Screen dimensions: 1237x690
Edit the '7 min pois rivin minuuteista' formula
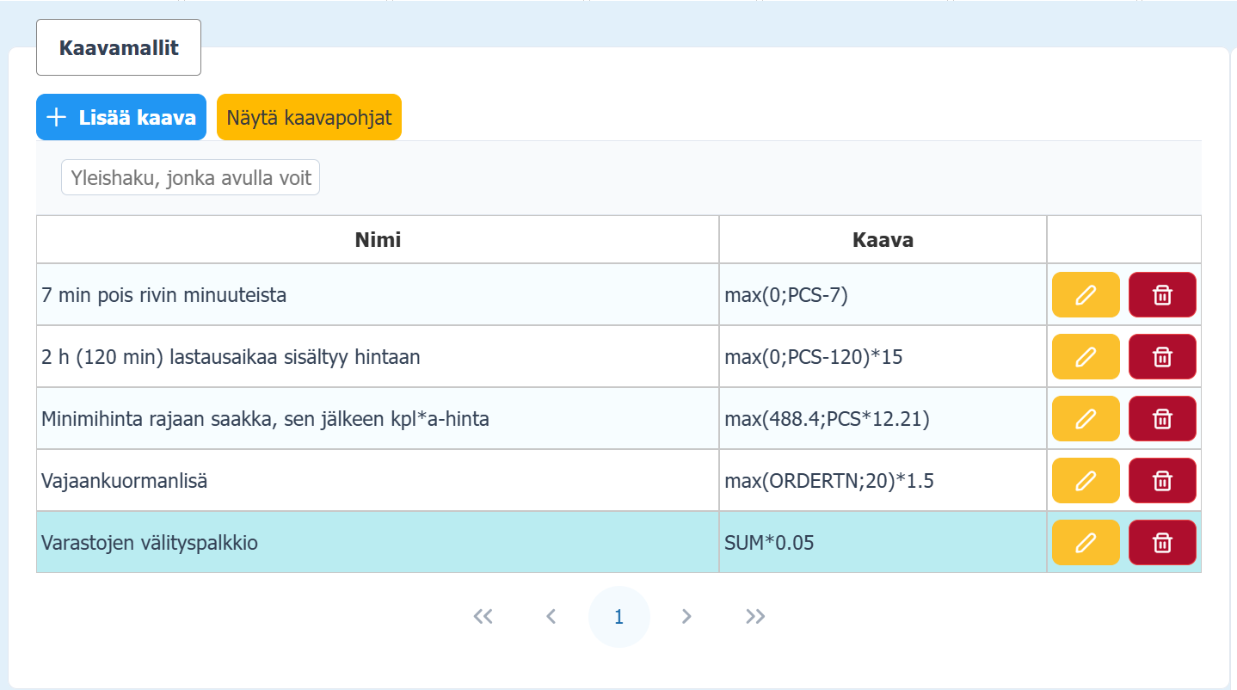click(x=1086, y=295)
